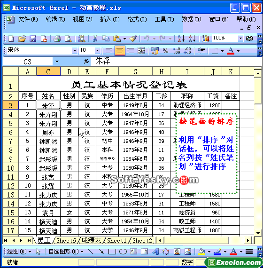Click the formula bar showing 朱泽

pos(176,62)
